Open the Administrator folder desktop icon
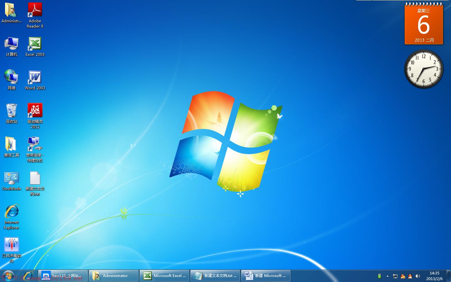Image resolution: width=451 pixels, height=282 pixels. click(x=11, y=13)
